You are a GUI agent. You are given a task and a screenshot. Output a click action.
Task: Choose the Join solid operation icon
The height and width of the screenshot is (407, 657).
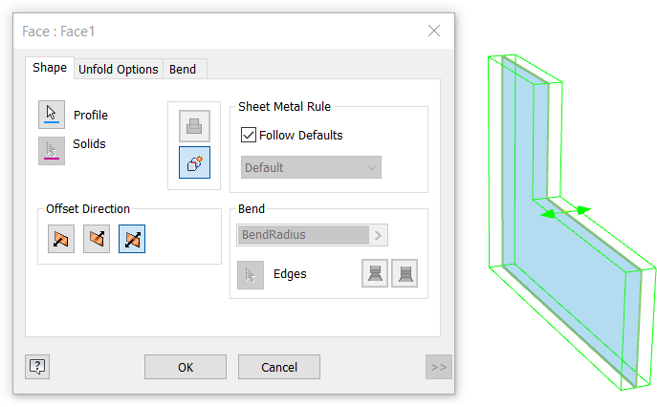[194, 126]
